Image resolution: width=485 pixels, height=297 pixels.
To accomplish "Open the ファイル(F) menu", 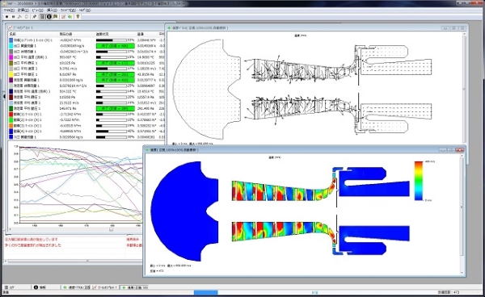I will click(9, 10).
